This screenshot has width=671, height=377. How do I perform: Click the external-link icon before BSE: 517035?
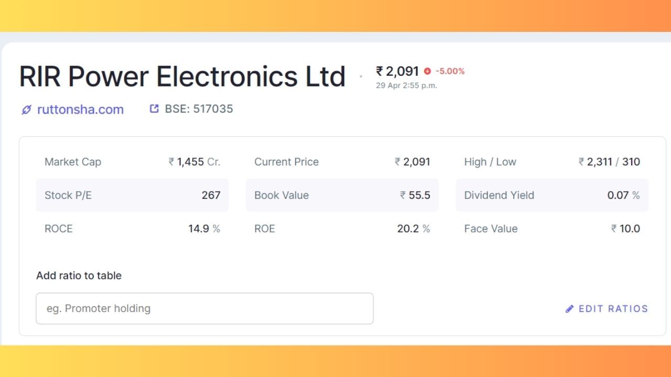[x=153, y=108]
